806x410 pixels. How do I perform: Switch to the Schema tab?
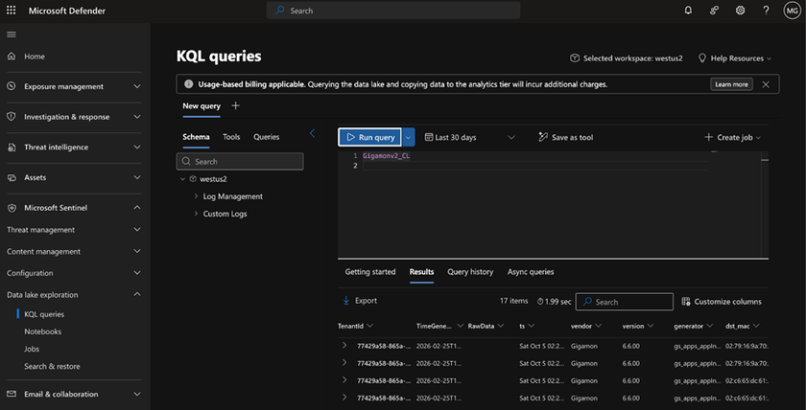point(196,137)
